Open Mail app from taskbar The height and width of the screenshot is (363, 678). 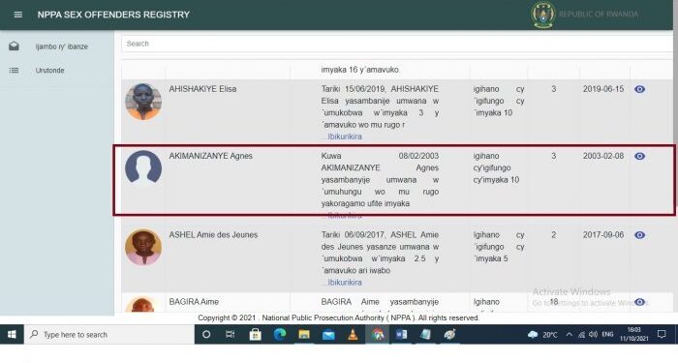(328, 335)
